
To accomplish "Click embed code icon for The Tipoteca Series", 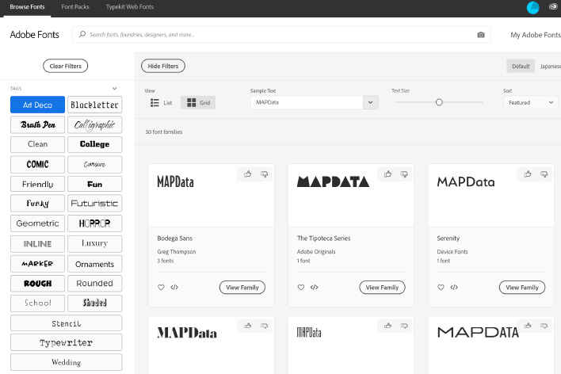I will pos(314,287).
